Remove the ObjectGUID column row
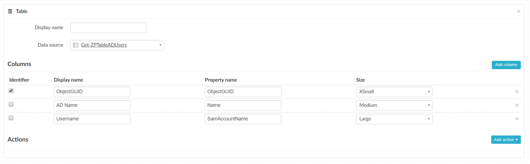530x164 pixels. point(517,92)
